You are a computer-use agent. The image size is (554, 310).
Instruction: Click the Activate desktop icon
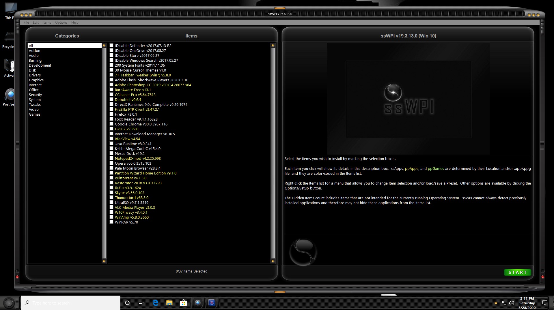pyautogui.click(x=9, y=68)
